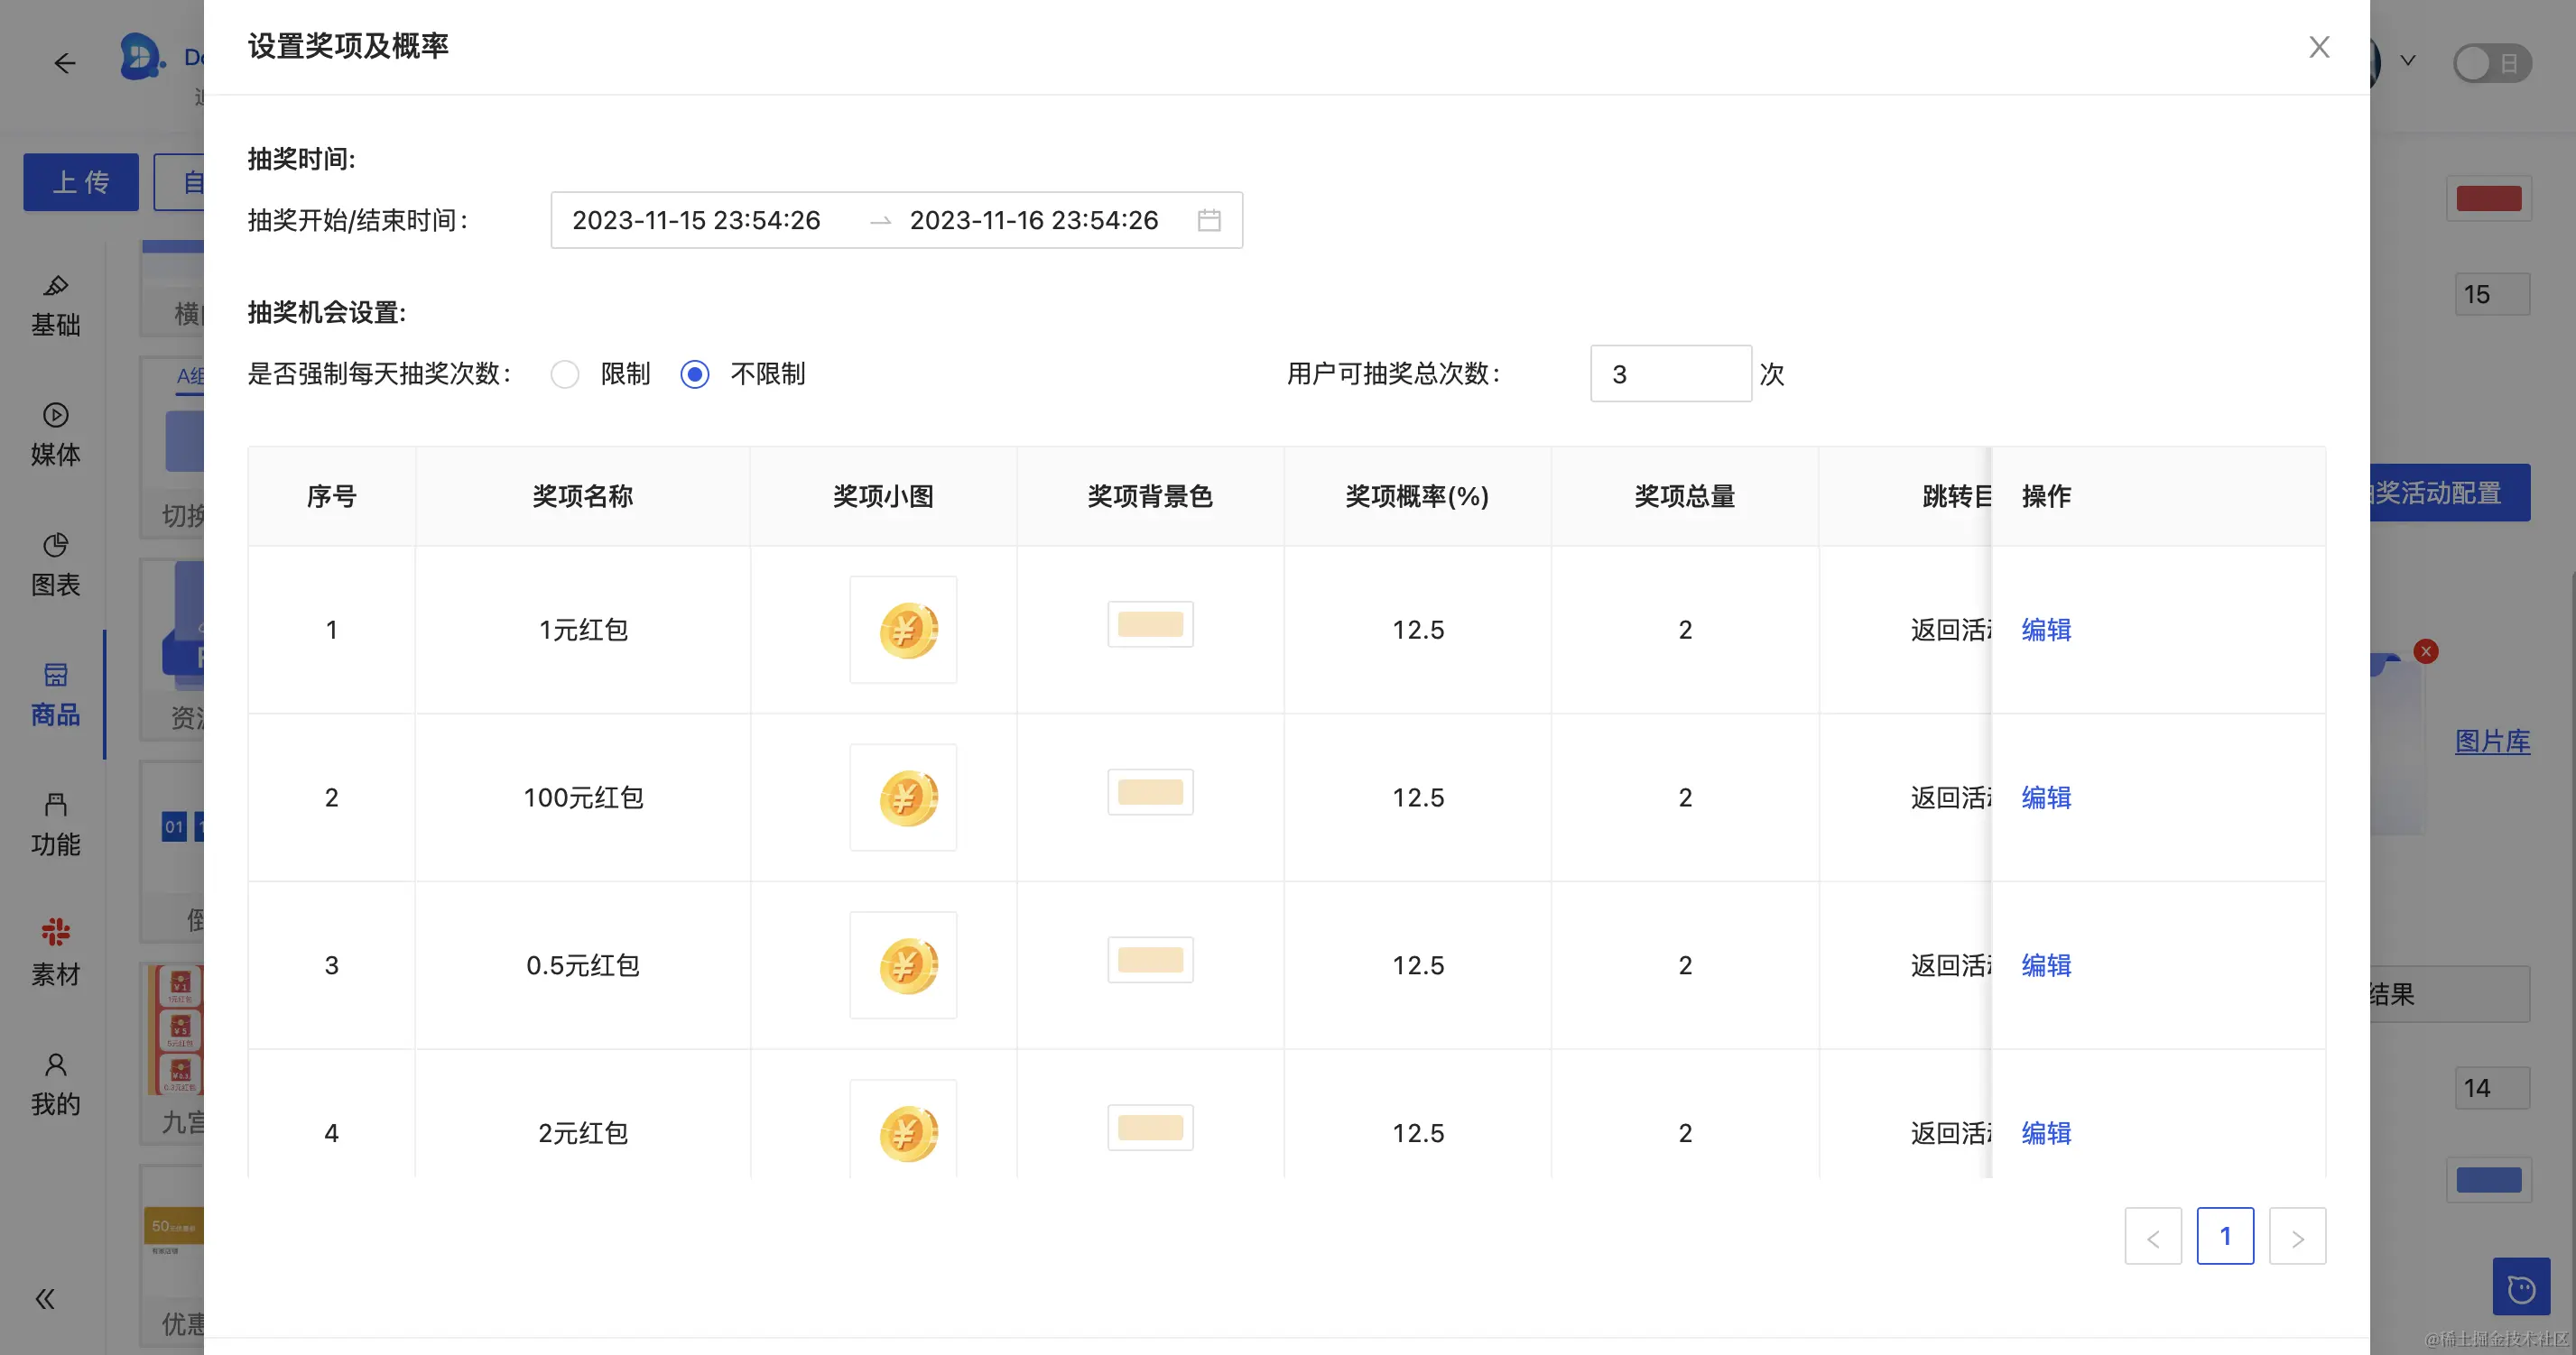Click background color swatch for 1元红包

point(1150,624)
